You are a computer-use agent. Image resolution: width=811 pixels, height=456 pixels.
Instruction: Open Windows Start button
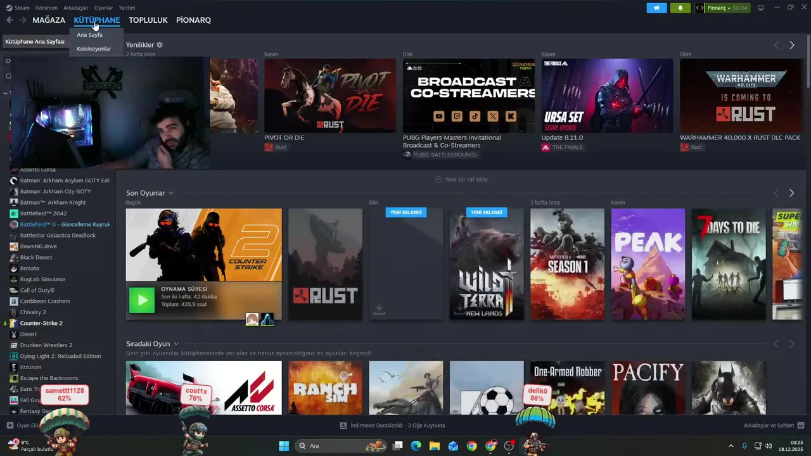(x=284, y=446)
